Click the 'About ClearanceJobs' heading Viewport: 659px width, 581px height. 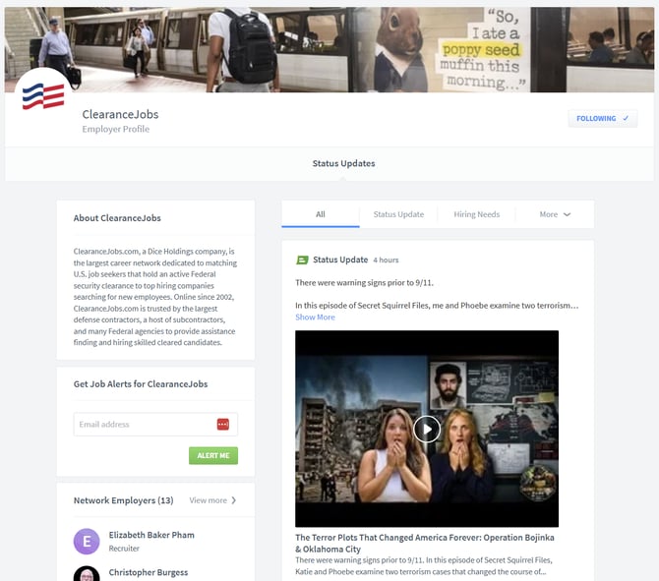[117, 218]
